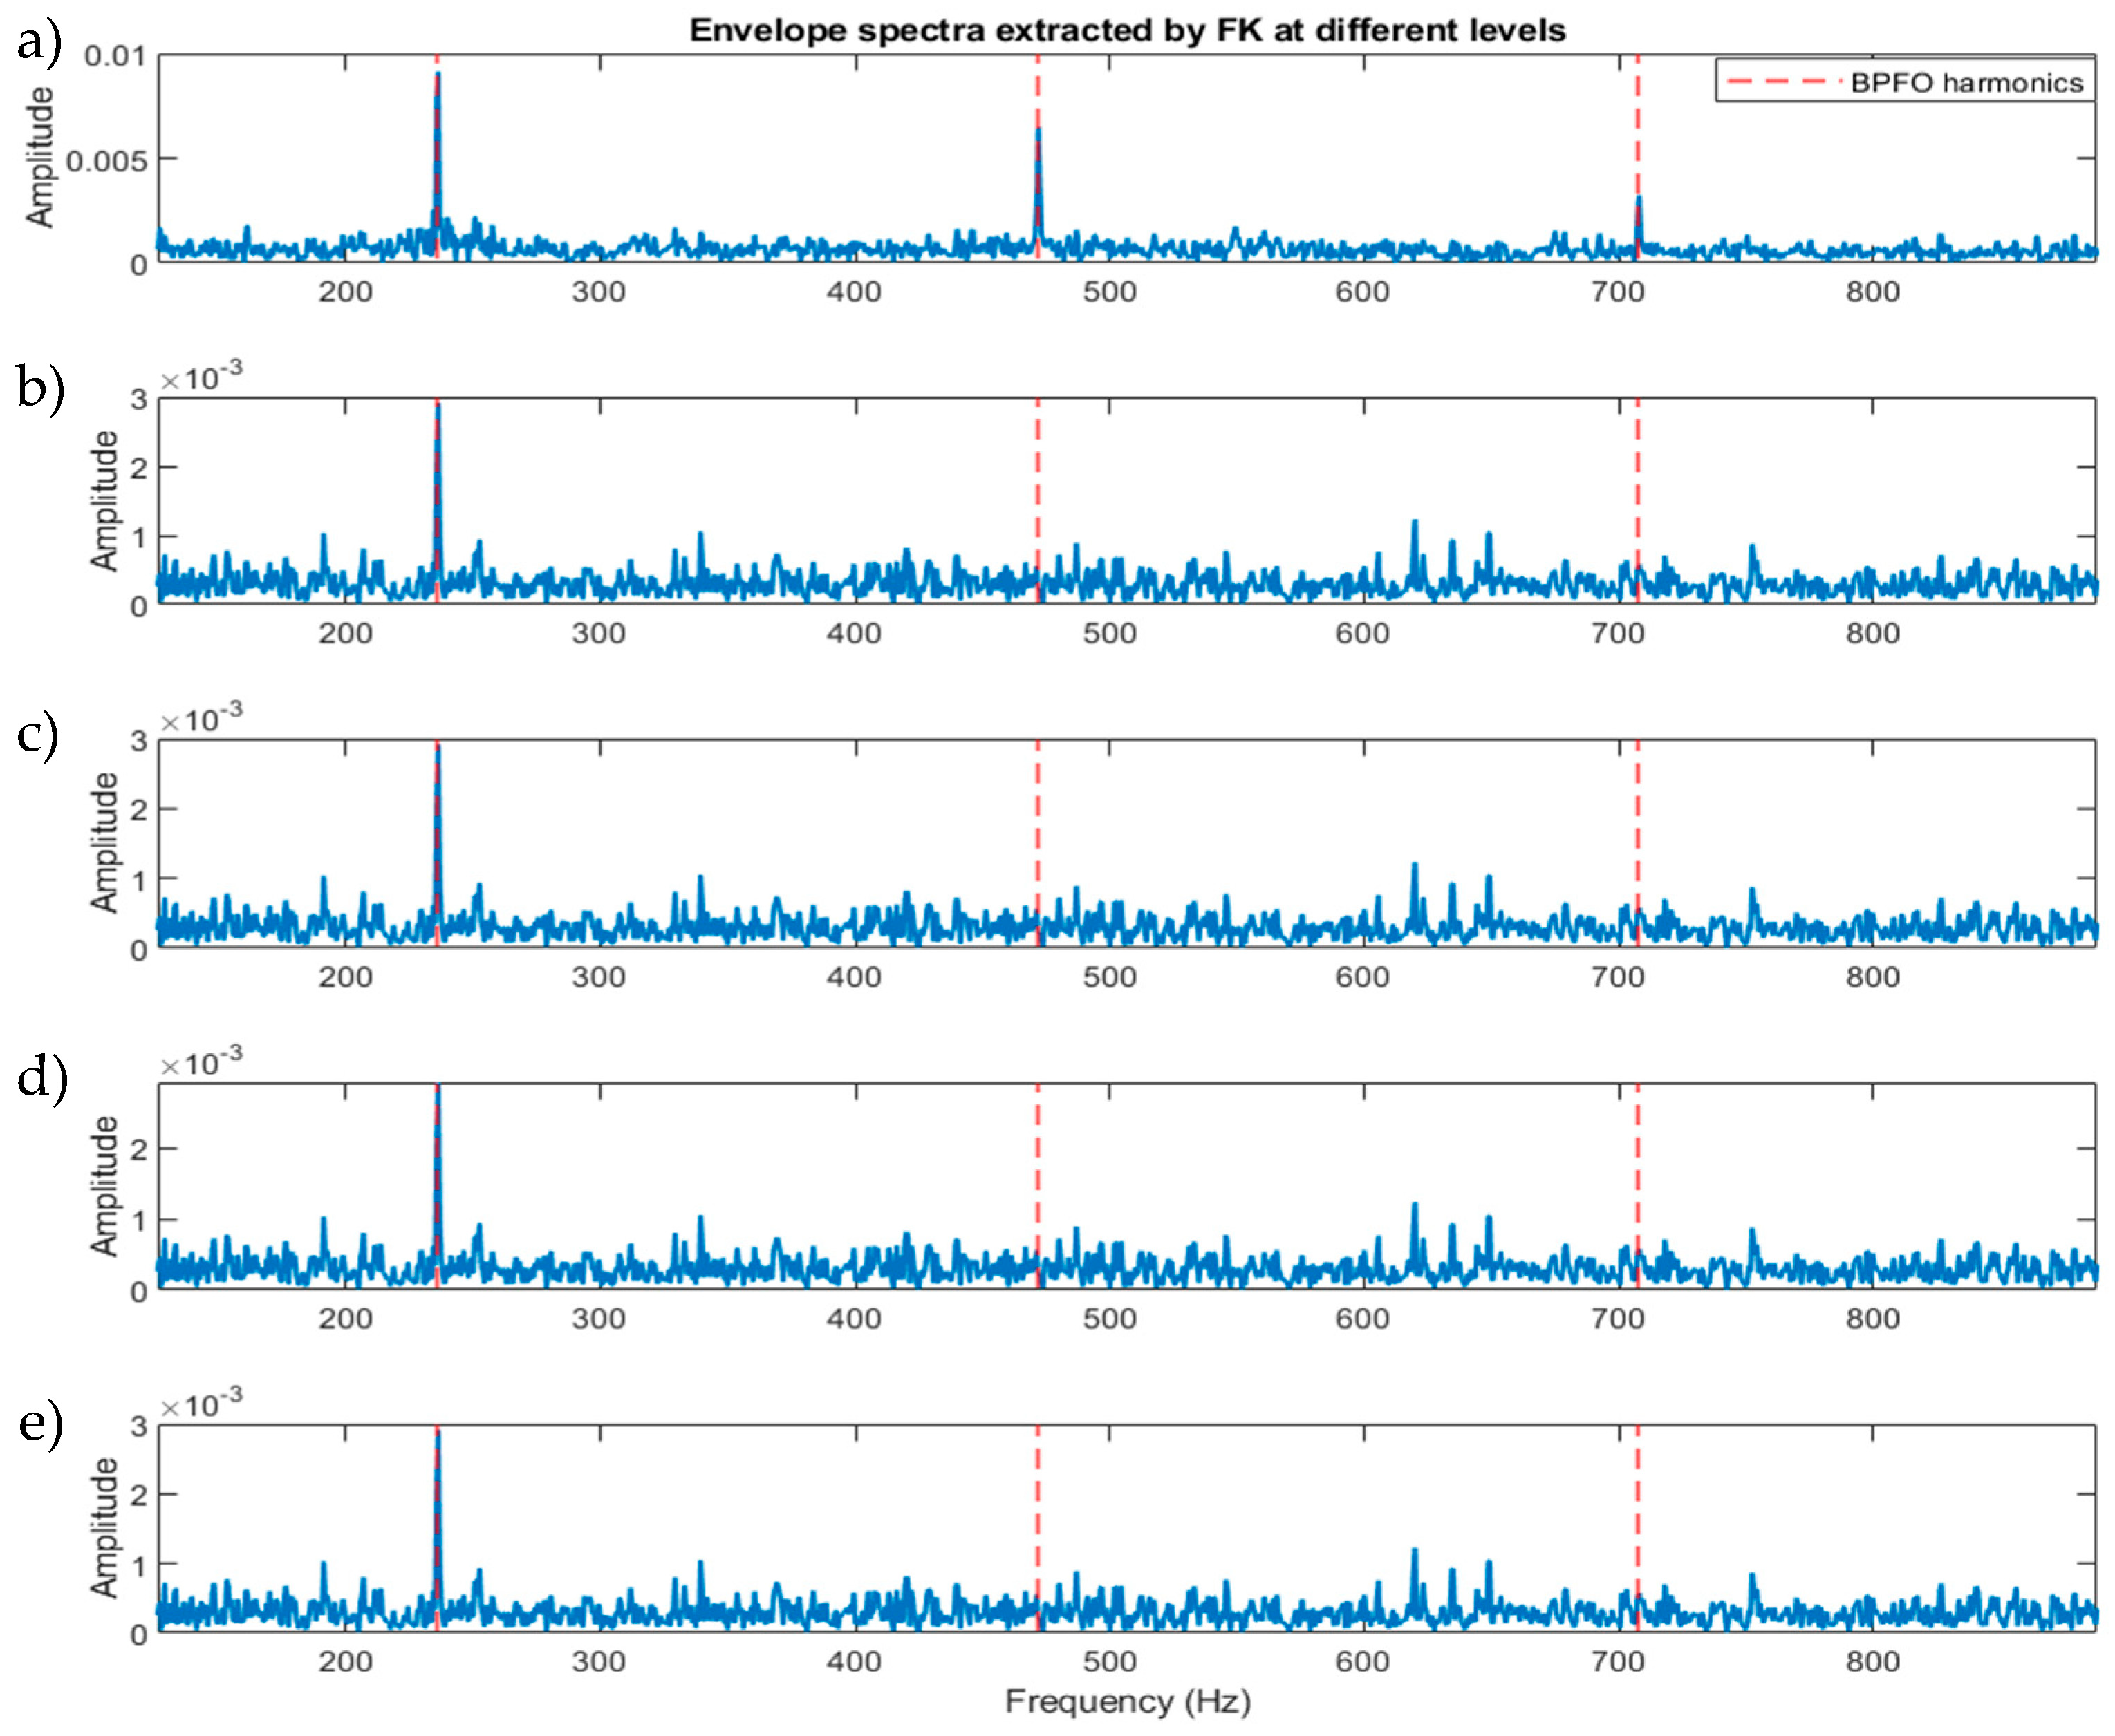
Task: Click the tallest peak in plot a
Action: 437,80
